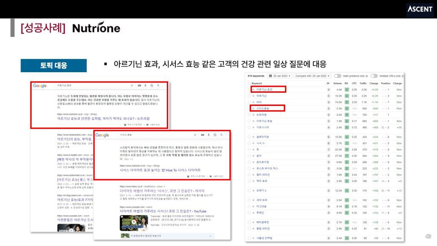Viewport: 437px width, 246px height.
Task: Start voice search in 아르기닌 효과 search bar
Action: pyautogui.click(x=145, y=85)
